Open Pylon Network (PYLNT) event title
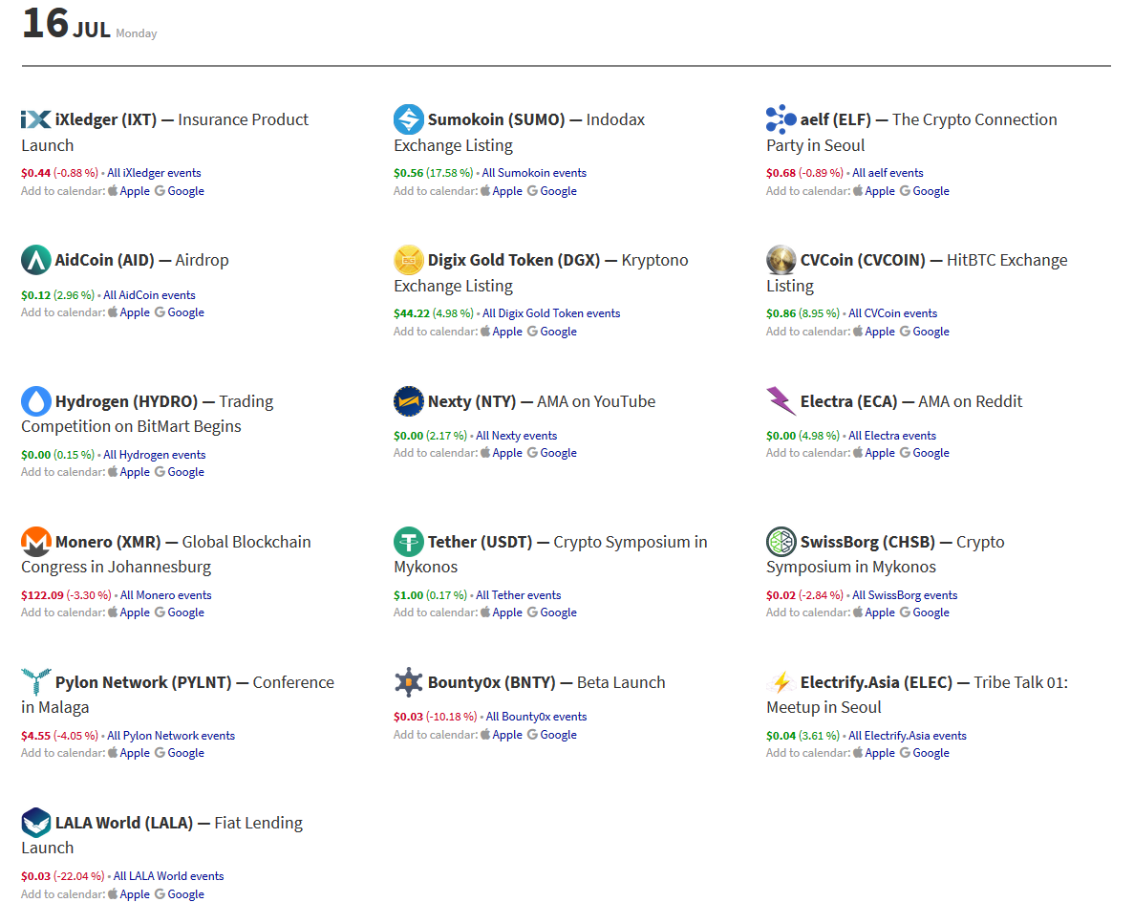1134x924 pixels. pos(143,682)
